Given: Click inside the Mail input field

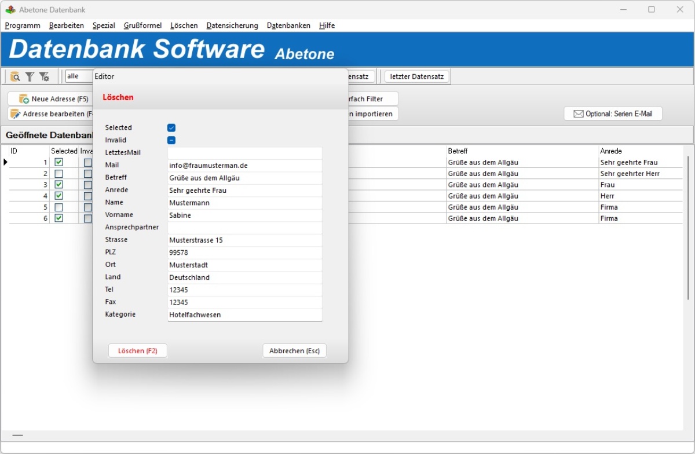Looking at the screenshot, I should 244,165.
